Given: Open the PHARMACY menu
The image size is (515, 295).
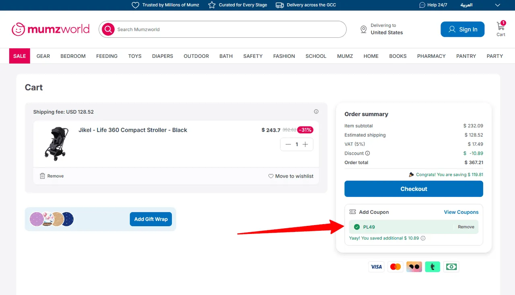Looking at the screenshot, I should [x=431, y=56].
